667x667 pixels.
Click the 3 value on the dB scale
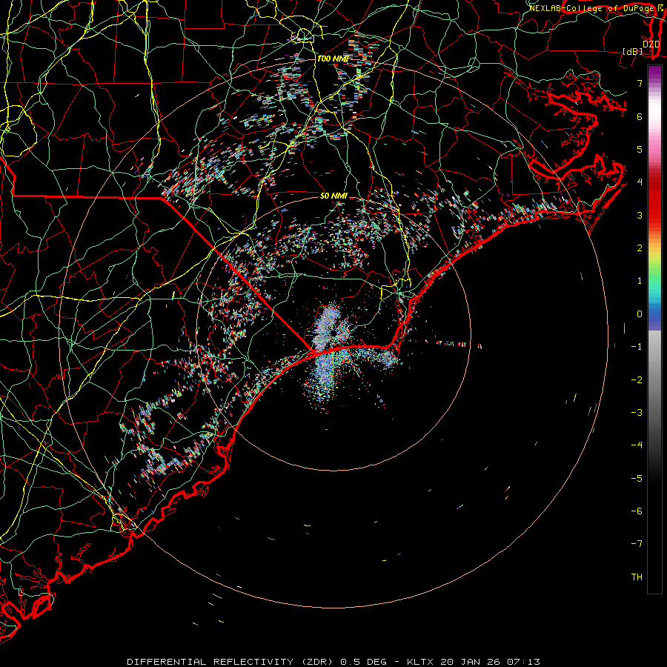640,215
